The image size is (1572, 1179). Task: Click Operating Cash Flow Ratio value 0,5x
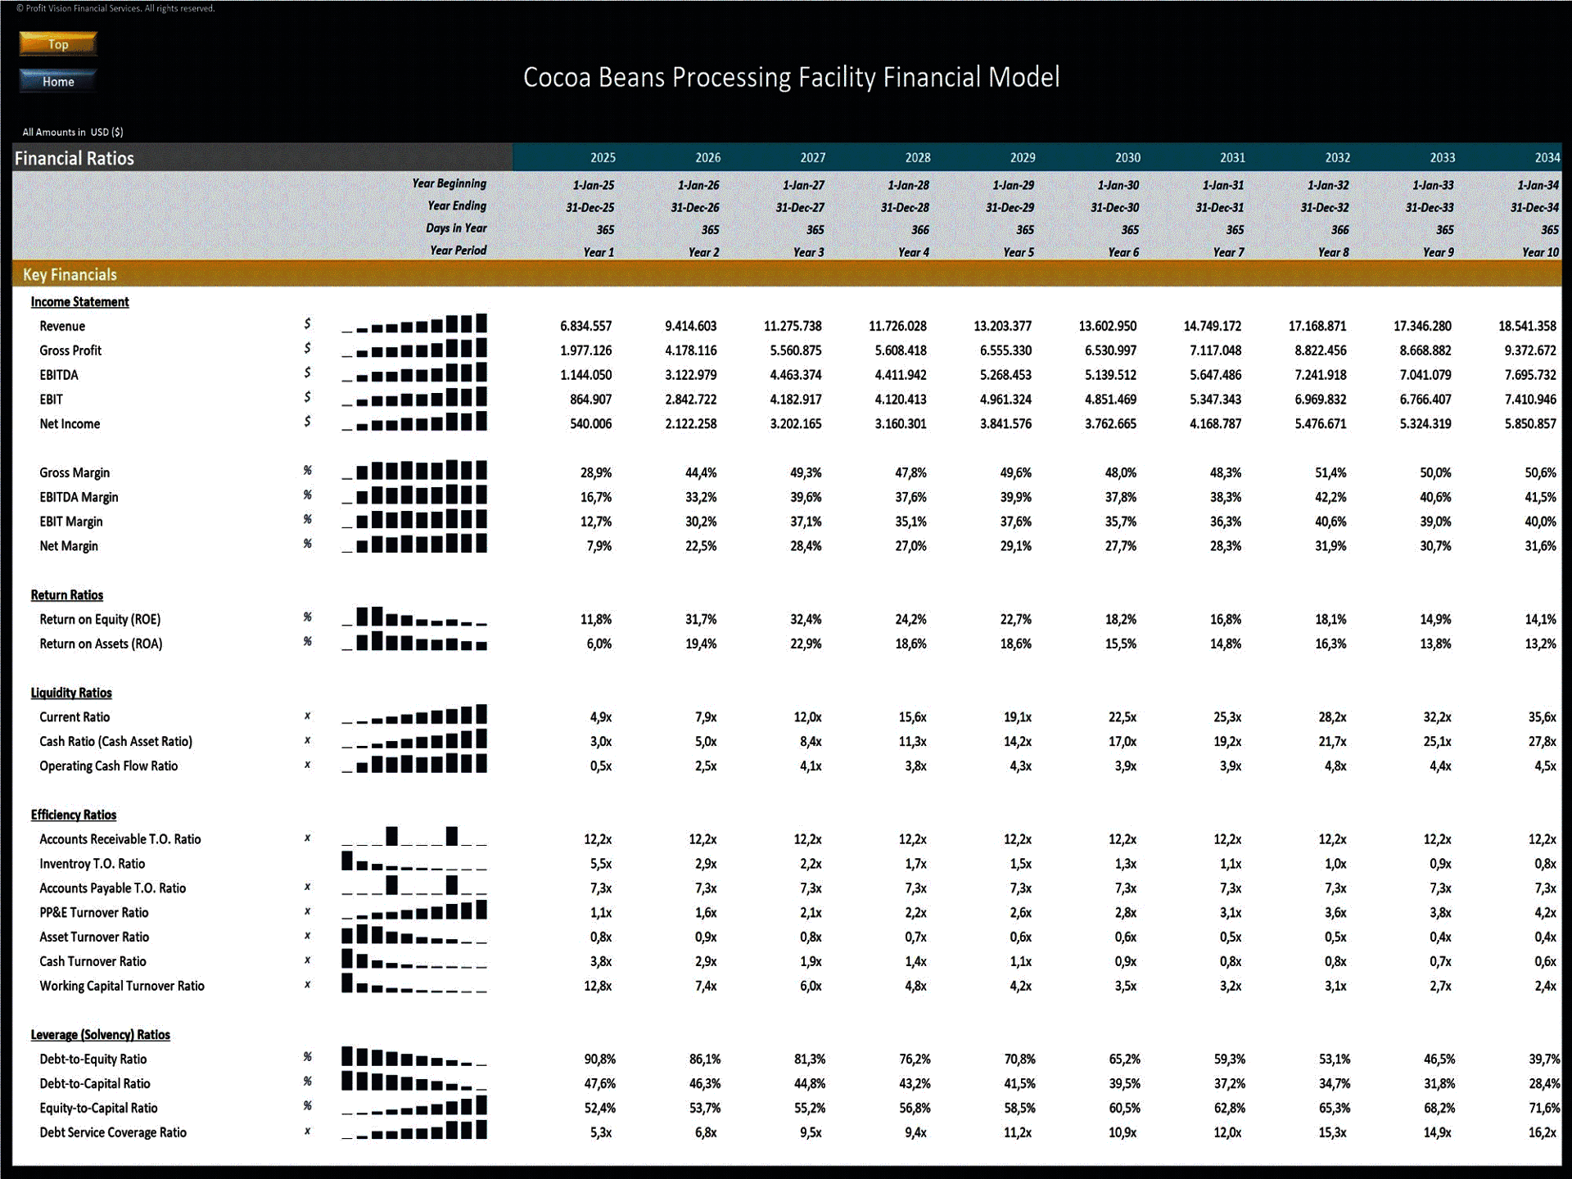pos(600,766)
